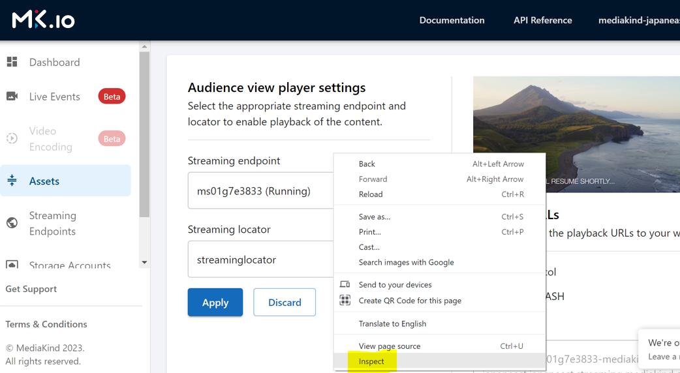The image size is (680, 373).
Task: Click the Video Encoding Beta badge
Action: coord(112,139)
